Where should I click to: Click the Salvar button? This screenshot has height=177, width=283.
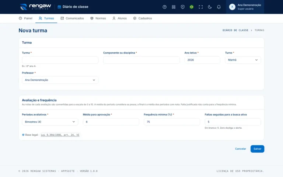(257, 149)
